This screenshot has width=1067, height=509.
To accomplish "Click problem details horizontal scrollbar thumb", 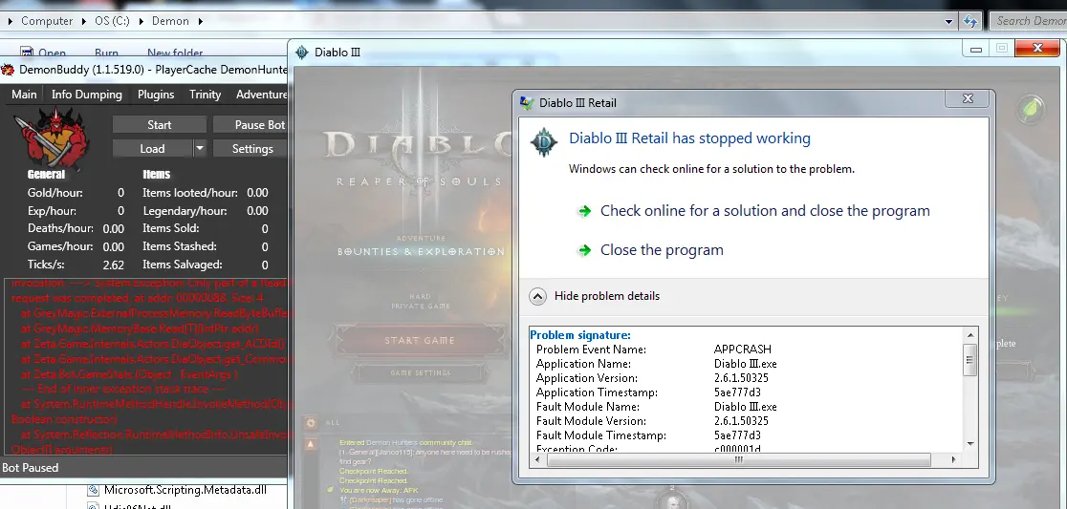I will point(738,460).
